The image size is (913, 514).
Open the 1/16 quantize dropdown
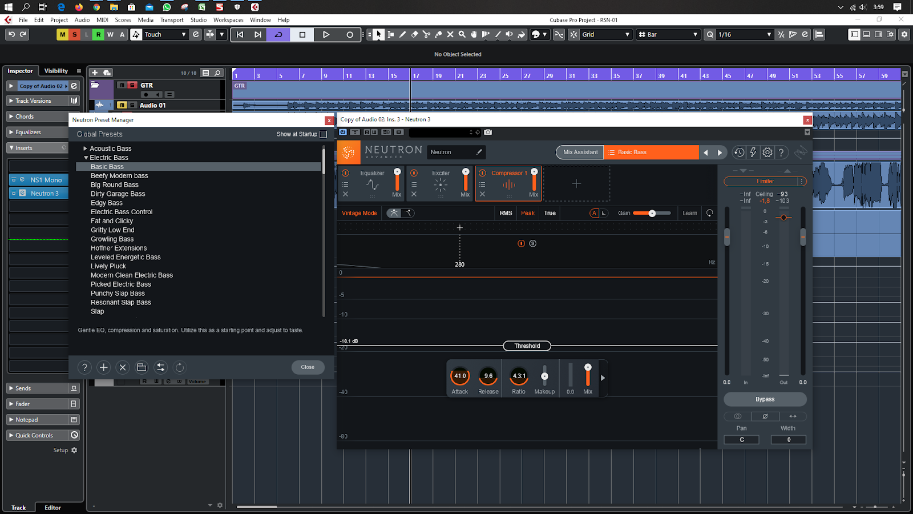[745, 34]
